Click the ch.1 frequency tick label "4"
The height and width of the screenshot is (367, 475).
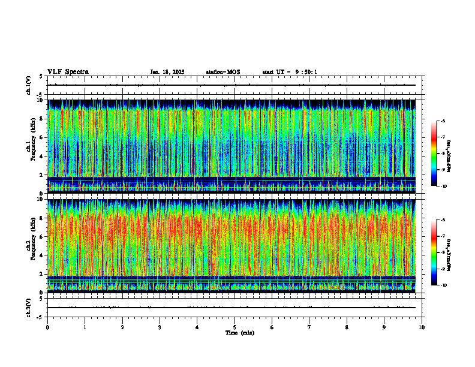(41, 157)
